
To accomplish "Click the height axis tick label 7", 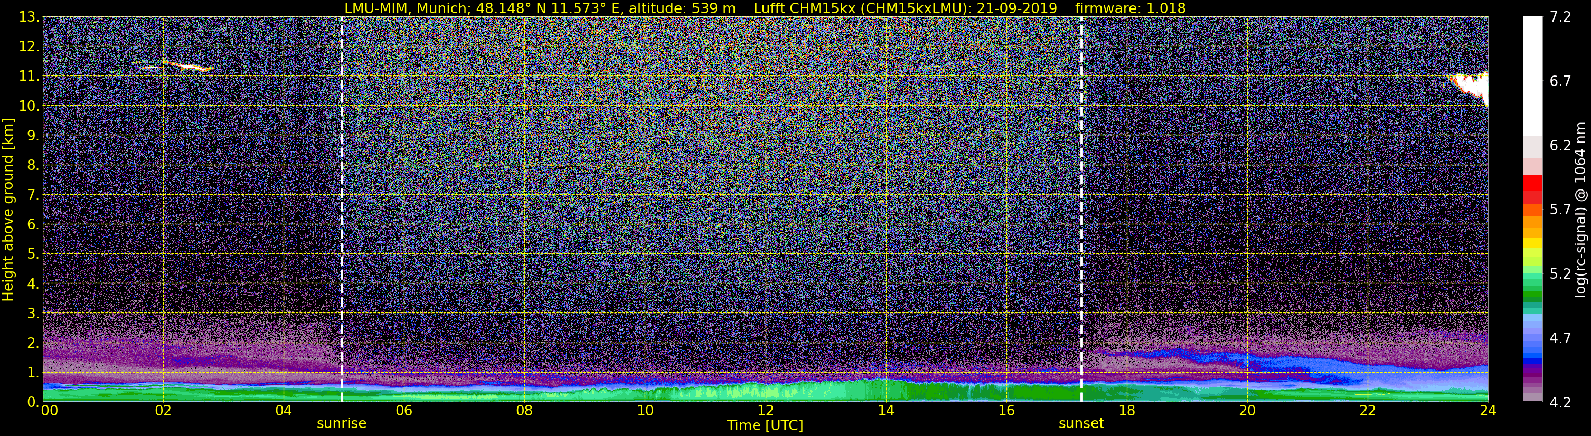I will coord(33,195).
